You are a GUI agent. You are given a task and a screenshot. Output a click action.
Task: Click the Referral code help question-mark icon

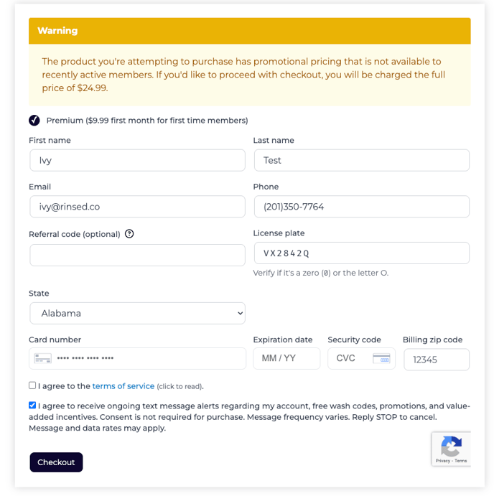click(x=129, y=234)
